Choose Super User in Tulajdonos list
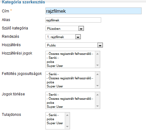The height and width of the screenshot is (131, 146). (55, 123)
